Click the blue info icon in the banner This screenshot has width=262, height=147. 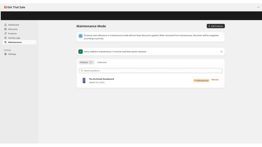click(81, 36)
